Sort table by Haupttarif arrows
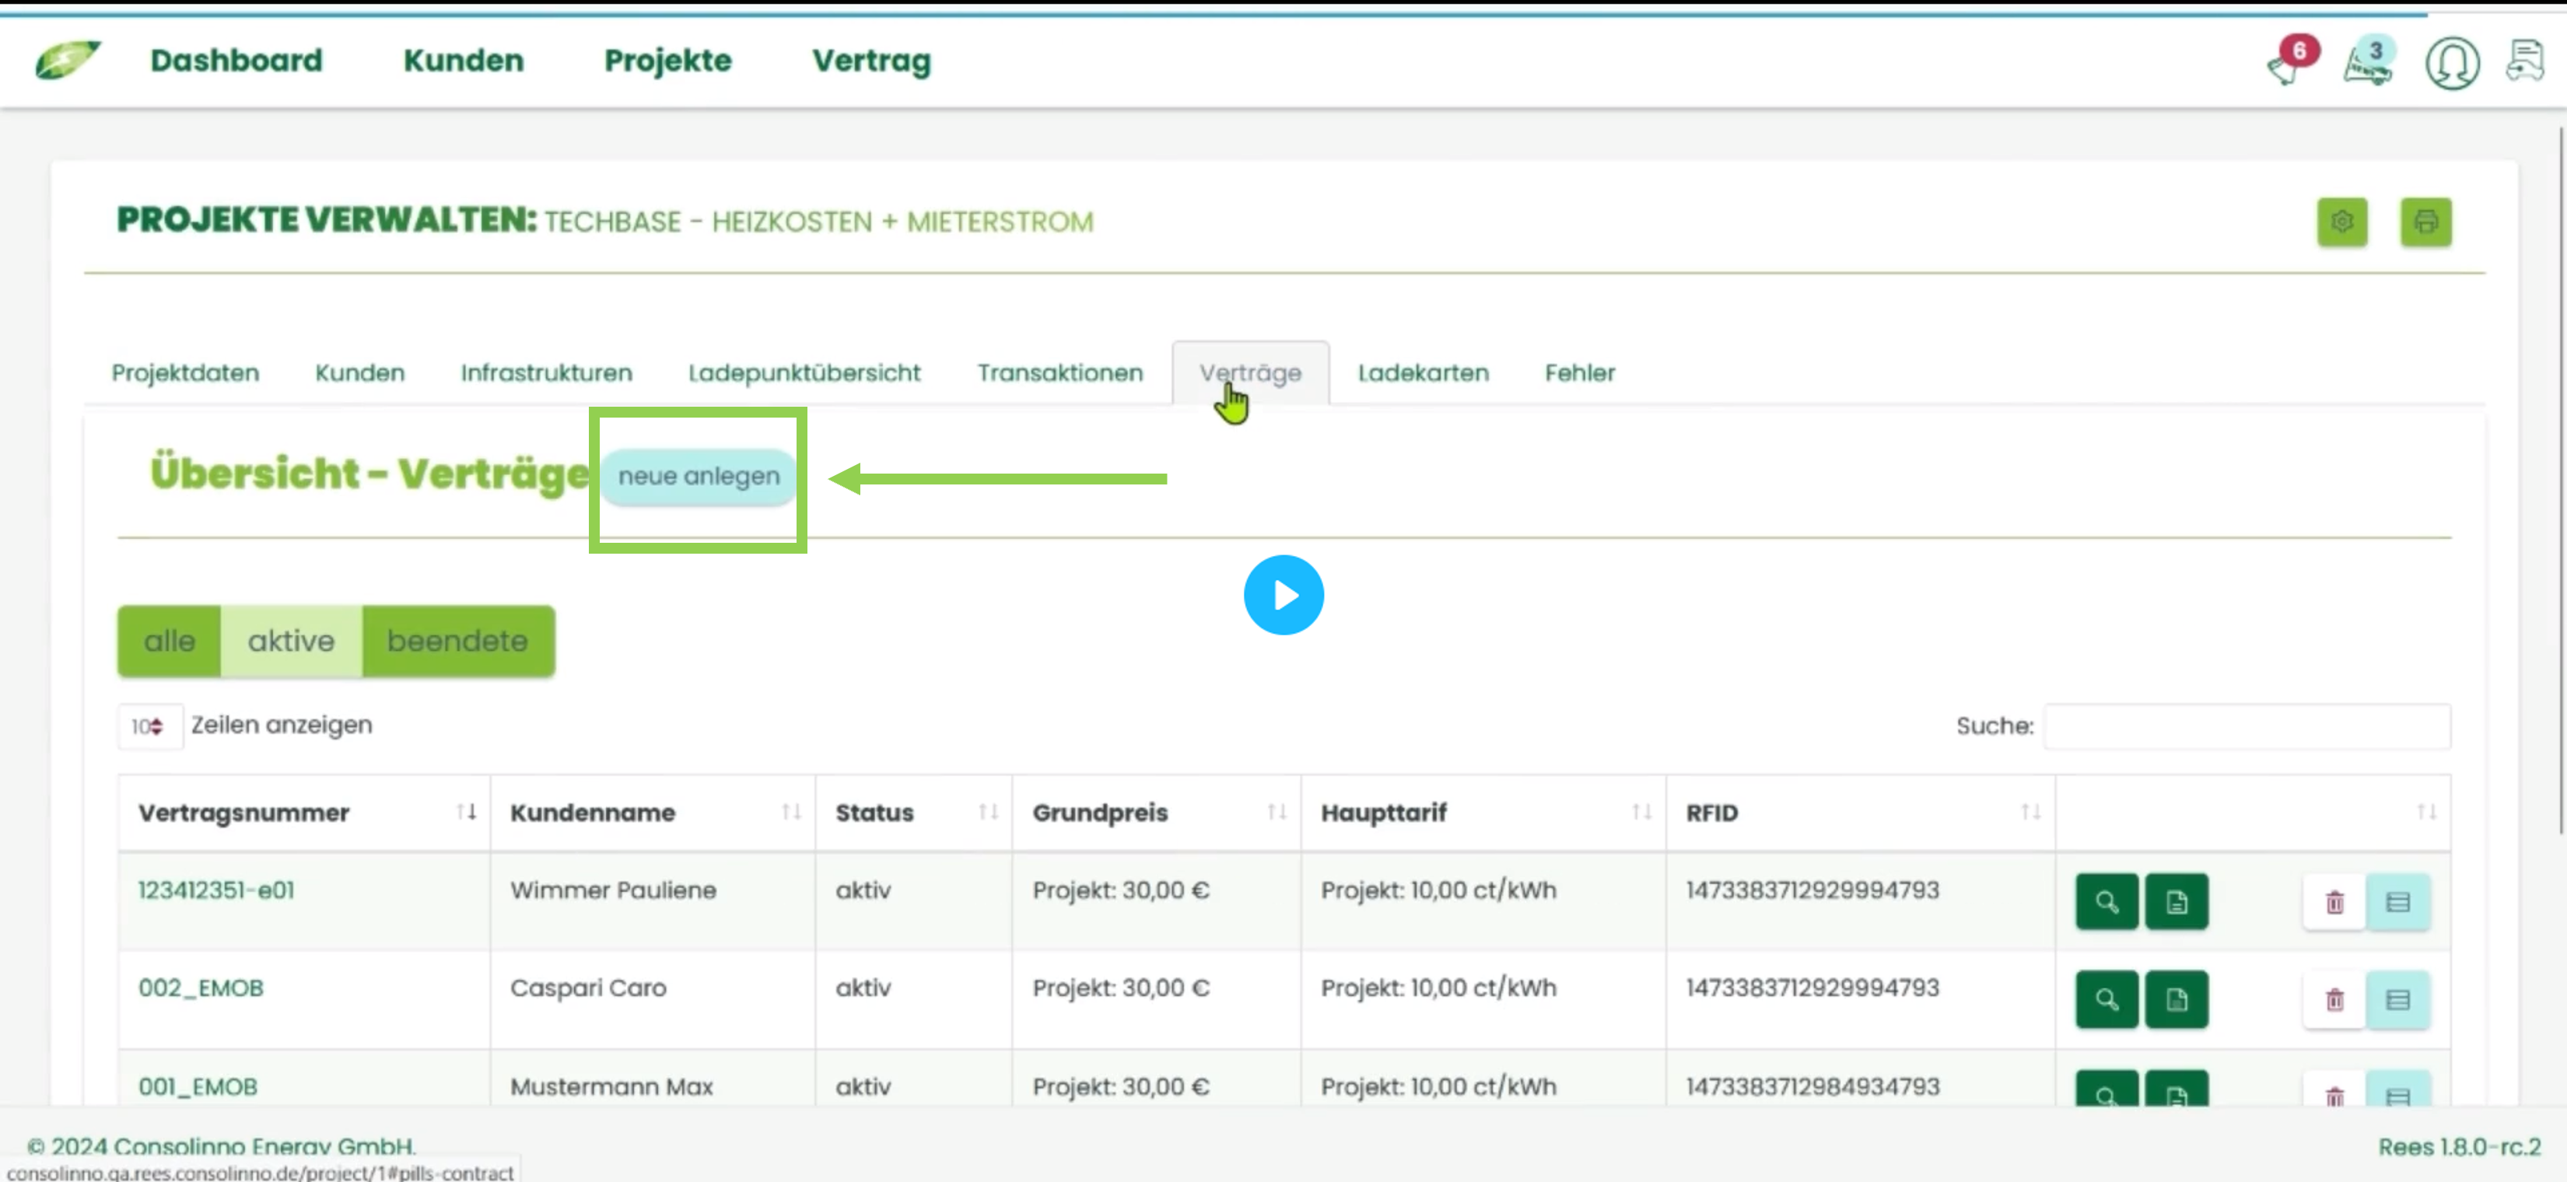Image resolution: width=2567 pixels, height=1182 pixels. click(1641, 812)
